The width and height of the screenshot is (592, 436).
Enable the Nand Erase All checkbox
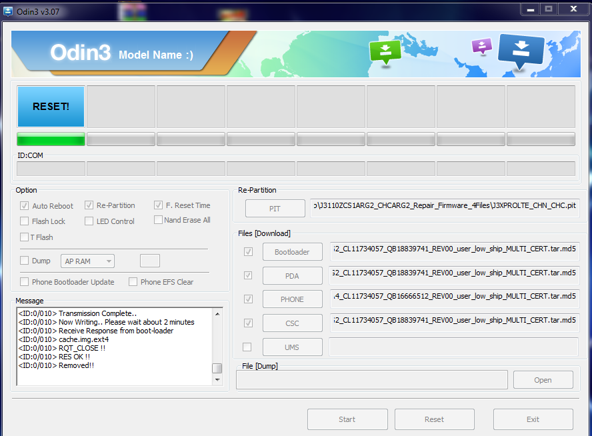(x=158, y=220)
